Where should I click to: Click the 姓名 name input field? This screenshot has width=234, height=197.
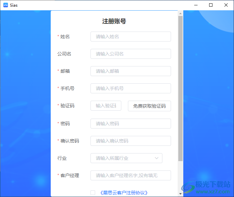click(131, 37)
